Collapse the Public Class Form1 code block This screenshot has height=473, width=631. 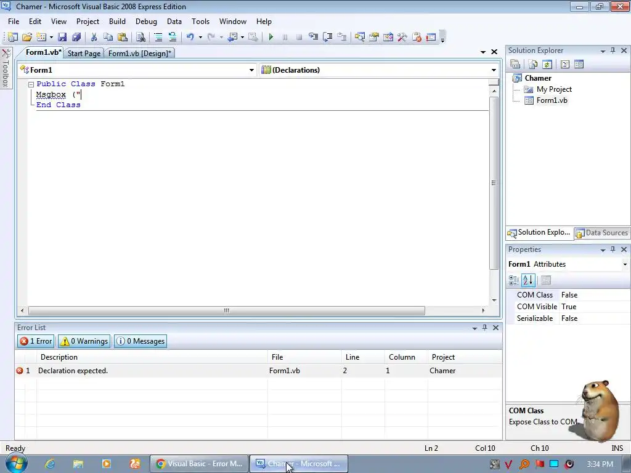(31, 84)
